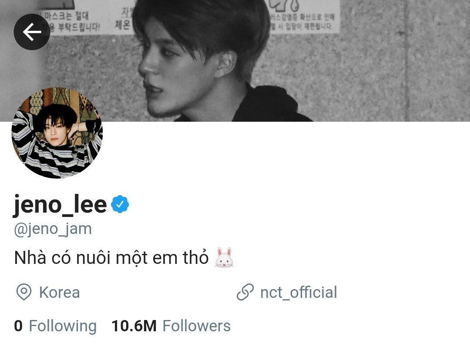Image resolution: width=470 pixels, height=360 pixels.
Task: Click the Korea location text
Action: coord(59,292)
